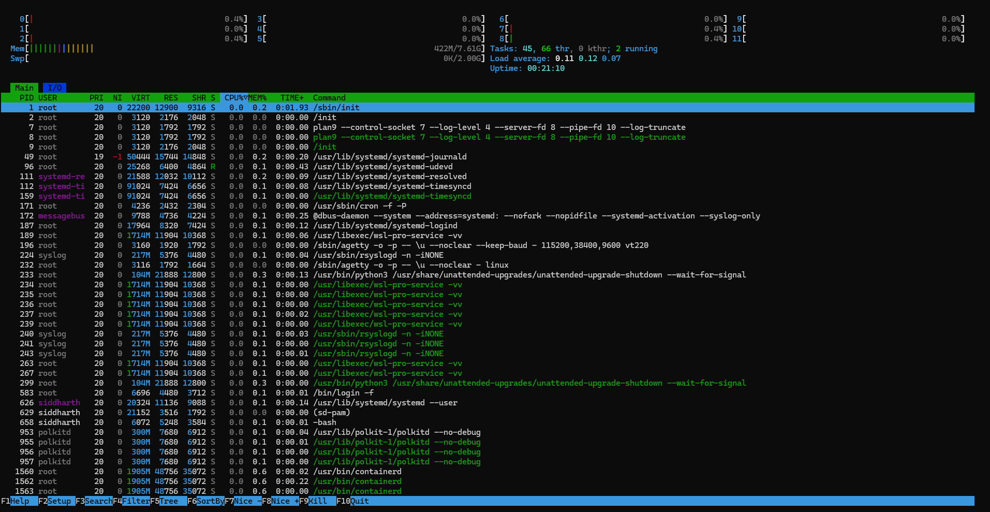
Task: Select the systemd-journald process row
Action: (389, 157)
